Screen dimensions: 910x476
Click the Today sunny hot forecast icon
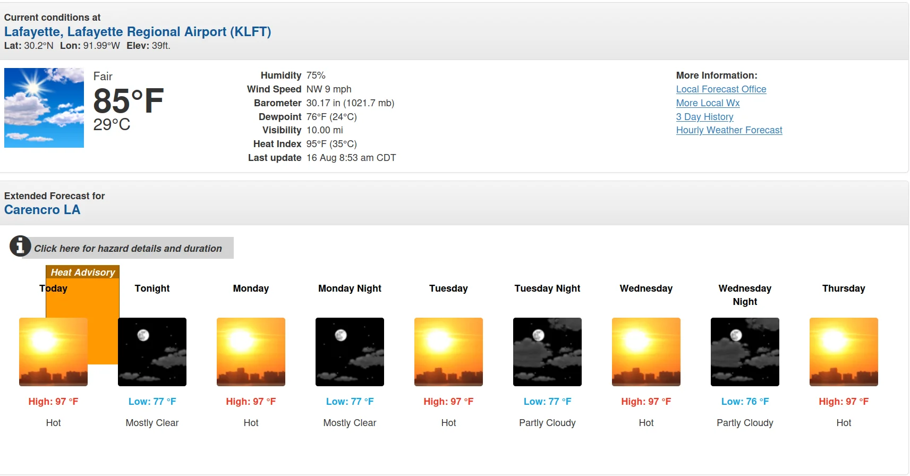pyautogui.click(x=53, y=352)
